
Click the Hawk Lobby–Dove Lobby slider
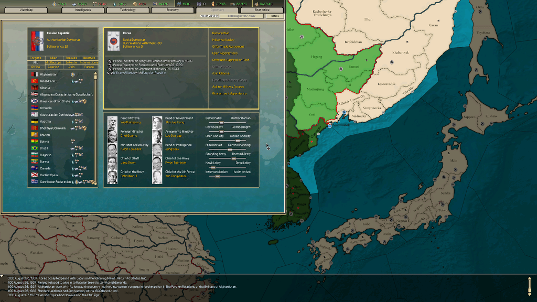(x=228, y=167)
